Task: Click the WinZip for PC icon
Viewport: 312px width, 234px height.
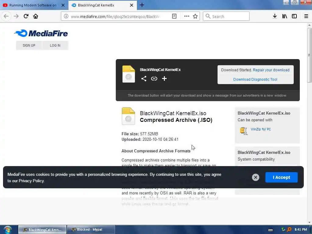Action: pyautogui.click(x=243, y=131)
